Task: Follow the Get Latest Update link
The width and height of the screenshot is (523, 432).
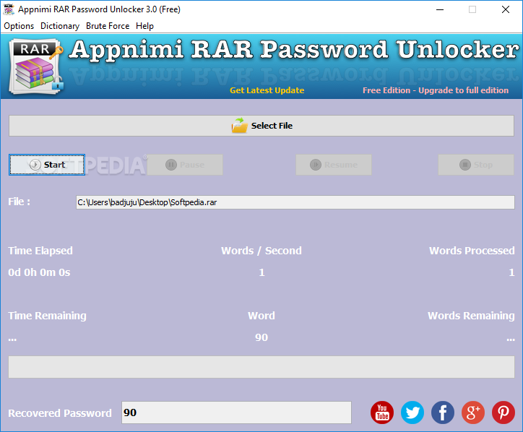Action: click(x=267, y=90)
